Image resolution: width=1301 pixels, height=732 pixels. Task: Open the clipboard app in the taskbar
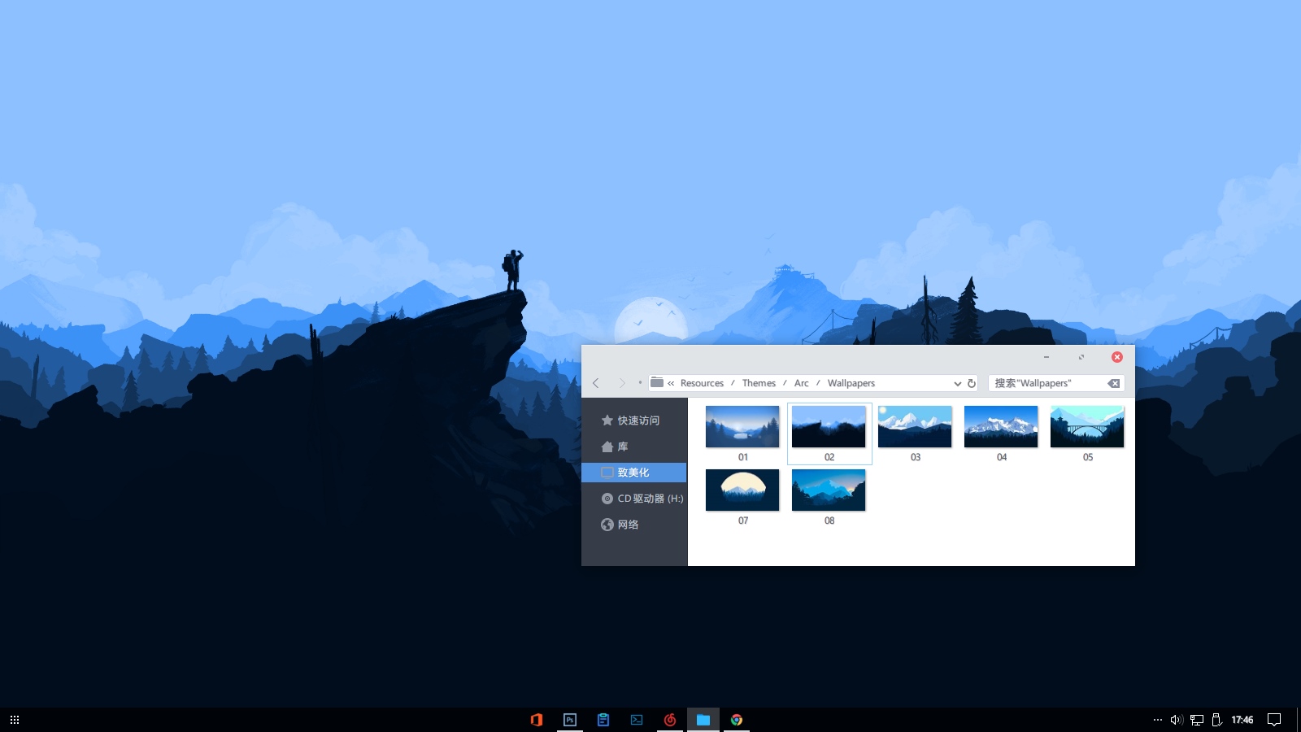[603, 720]
